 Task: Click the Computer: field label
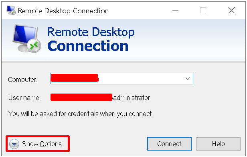click(x=23, y=80)
